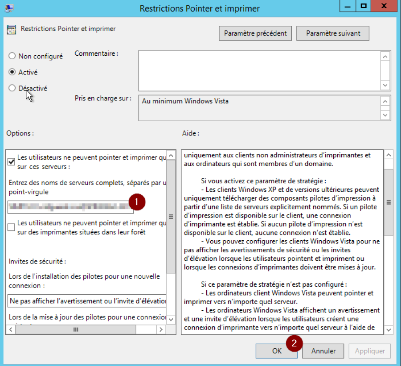Uncheck the 'sur ces serveurs' restriction checkbox
Image resolution: width=401 pixels, height=366 pixels.
tap(11, 162)
